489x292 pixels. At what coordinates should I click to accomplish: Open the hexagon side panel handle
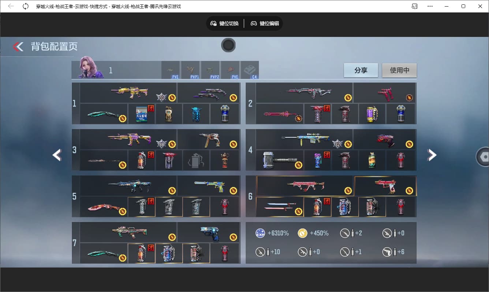tap(482, 157)
